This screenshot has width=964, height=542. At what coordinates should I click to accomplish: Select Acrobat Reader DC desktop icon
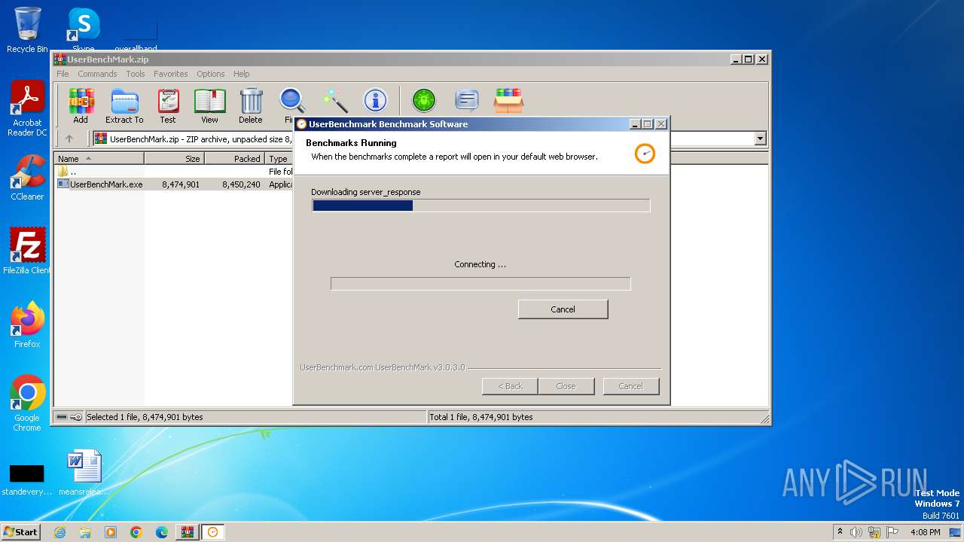[27, 109]
